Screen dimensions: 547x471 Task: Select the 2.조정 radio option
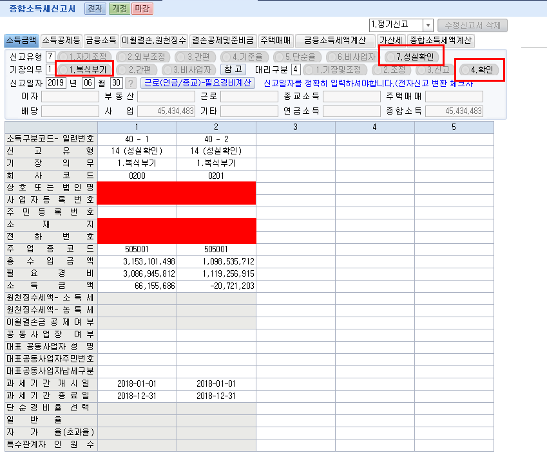click(392, 69)
